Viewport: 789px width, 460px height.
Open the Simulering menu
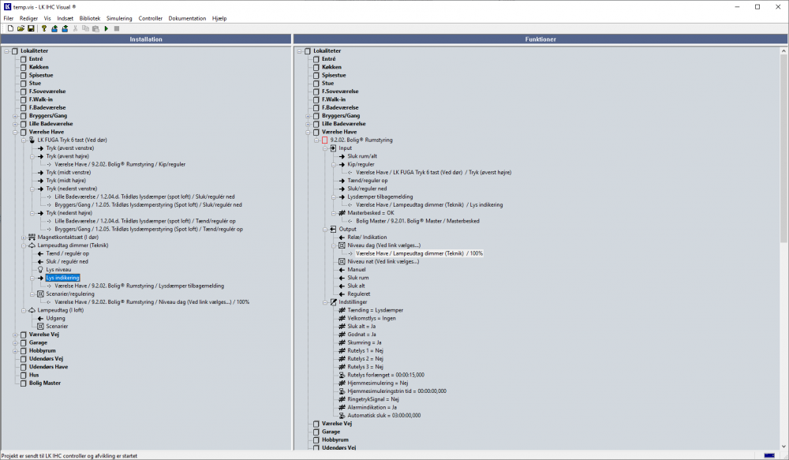pyautogui.click(x=119, y=18)
